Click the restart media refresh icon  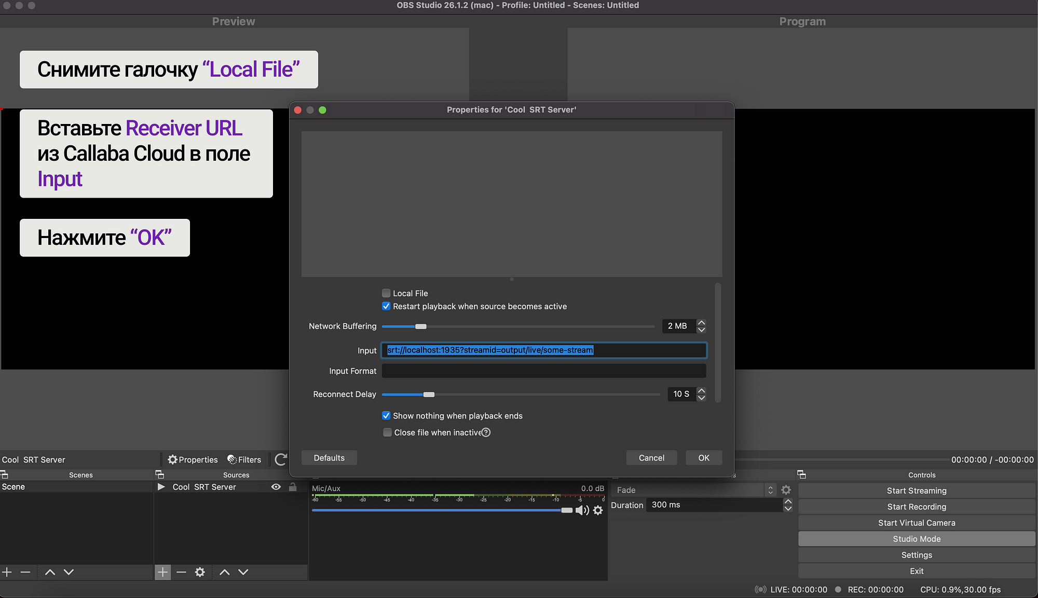coord(281,460)
